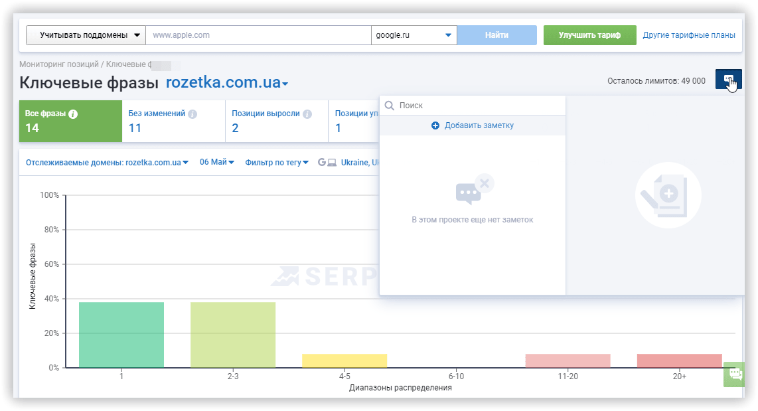
Task: Open the Отслеживаемые домены dropdown
Action: tap(107, 163)
